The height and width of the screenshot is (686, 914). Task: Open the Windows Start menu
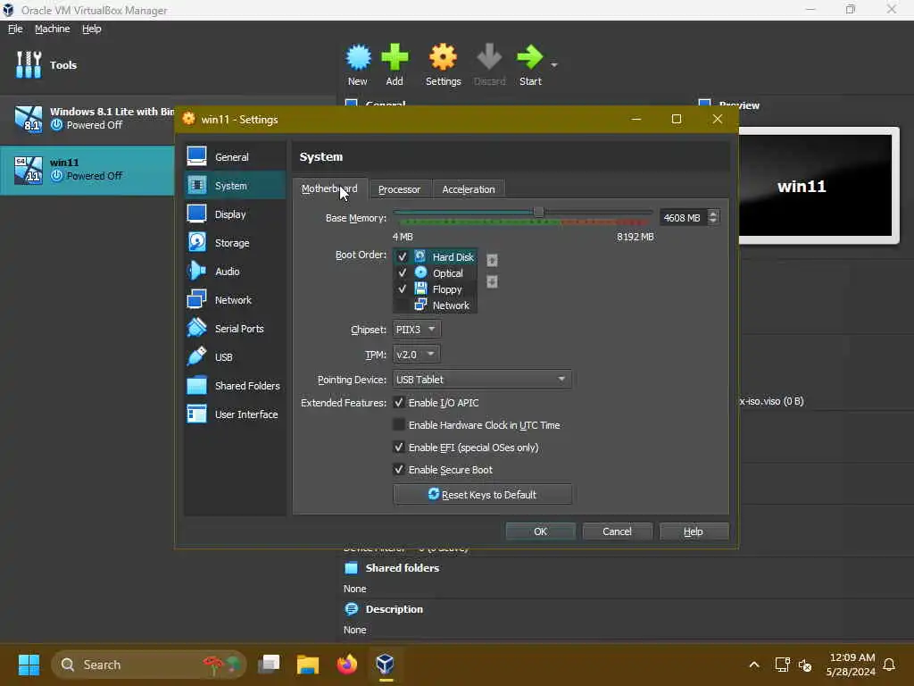29,665
